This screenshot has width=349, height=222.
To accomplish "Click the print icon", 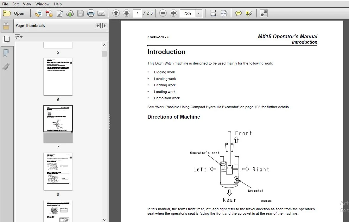I will coord(91,13).
